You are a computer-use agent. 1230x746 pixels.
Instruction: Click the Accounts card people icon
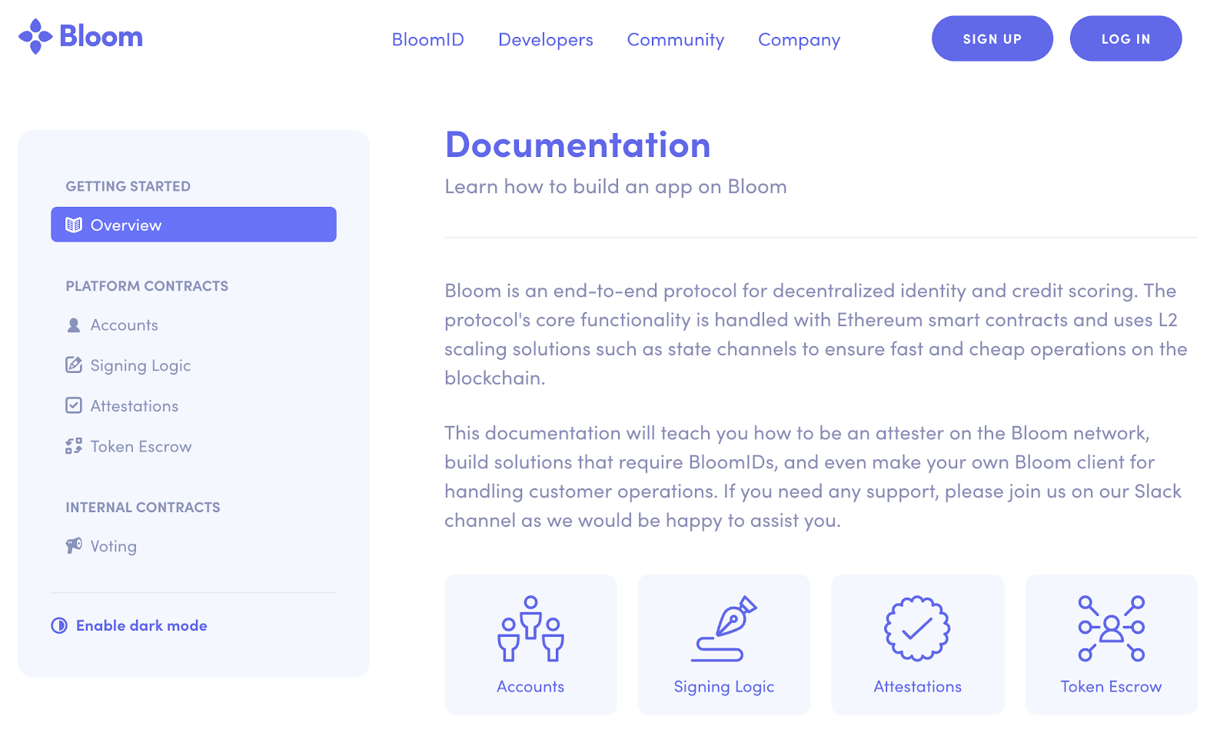(530, 628)
